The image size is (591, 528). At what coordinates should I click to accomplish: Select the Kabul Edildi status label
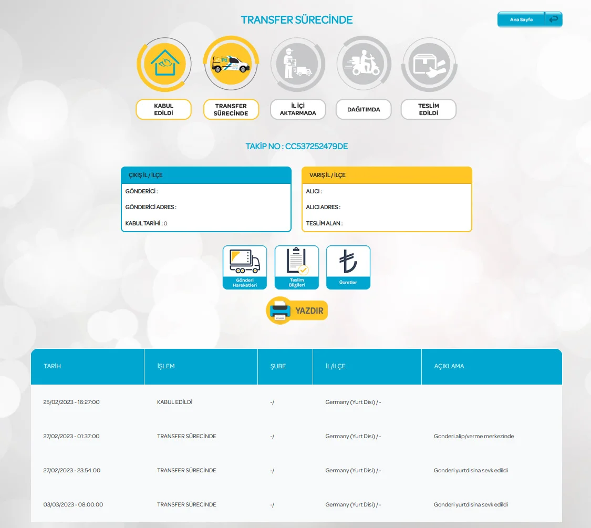click(x=164, y=109)
